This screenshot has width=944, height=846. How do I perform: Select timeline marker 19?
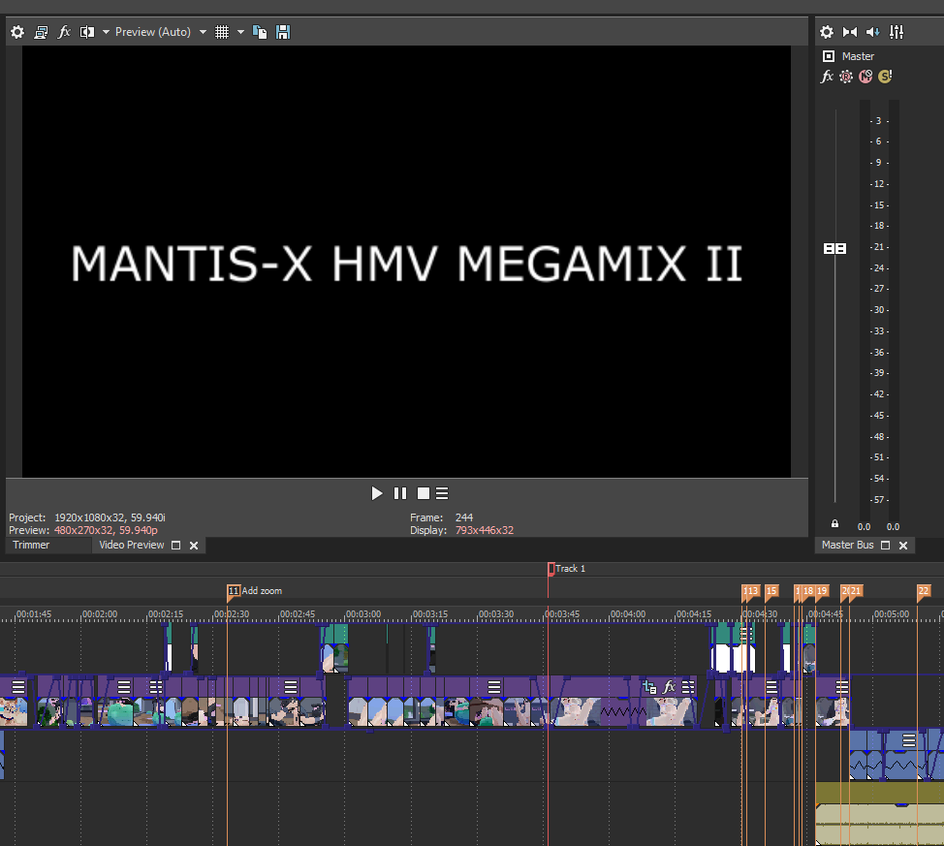pyautogui.click(x=822, y=591)
